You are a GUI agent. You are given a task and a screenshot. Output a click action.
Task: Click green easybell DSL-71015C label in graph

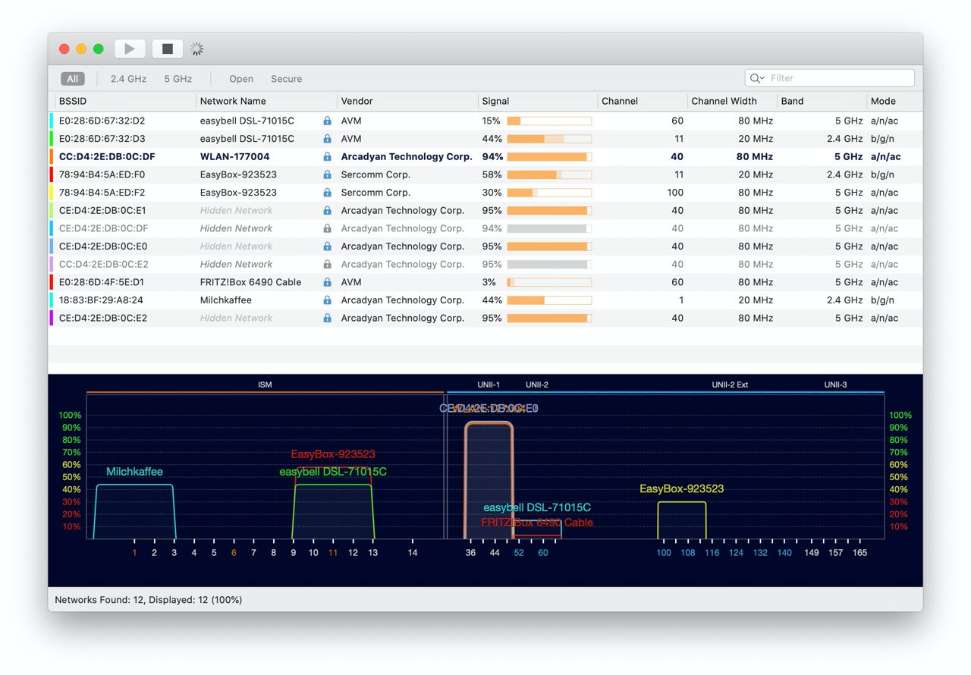click(x=333, y=472)
